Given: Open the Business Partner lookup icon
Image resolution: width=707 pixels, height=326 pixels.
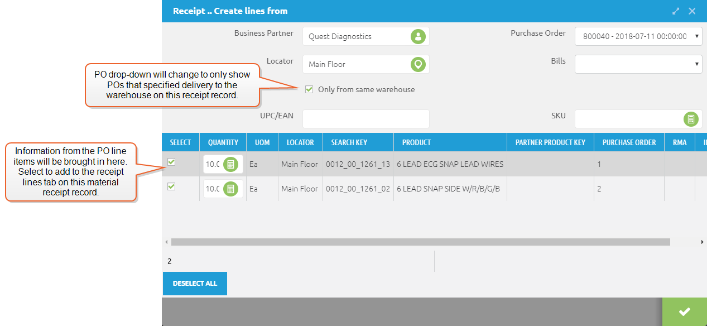Looking at the screenshot, I should [419, 36].
